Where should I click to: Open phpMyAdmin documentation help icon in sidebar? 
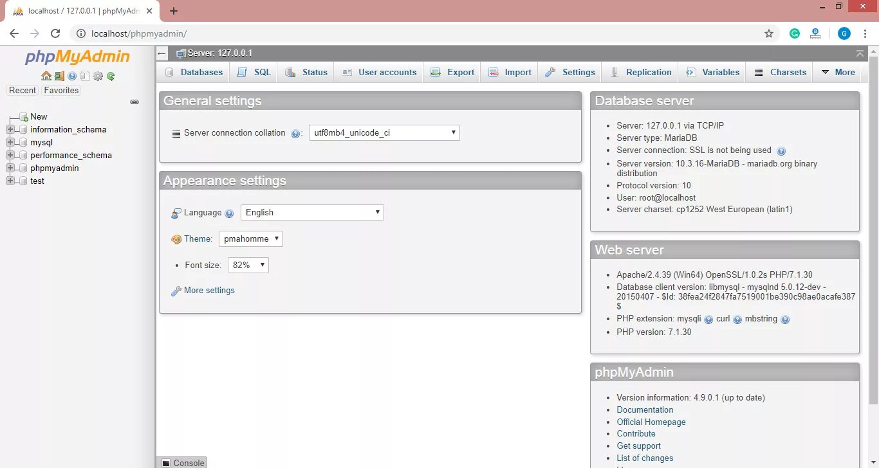(72, 76)
